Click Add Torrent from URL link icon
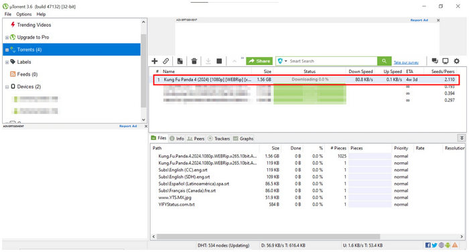 (x=165, y=61)
